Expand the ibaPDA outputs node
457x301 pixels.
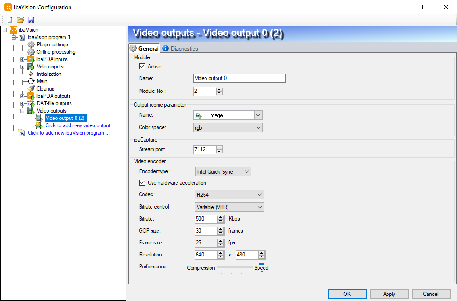(x=23, y=96)
